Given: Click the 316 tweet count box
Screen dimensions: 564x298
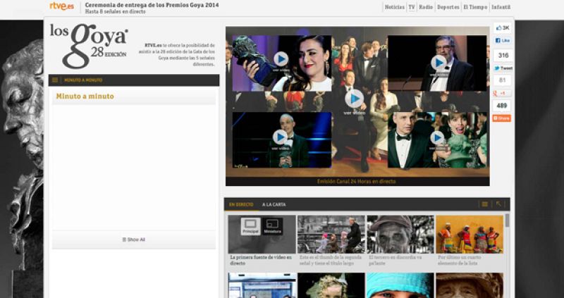Looking at the screenshot, I should (x=503, y=55).
